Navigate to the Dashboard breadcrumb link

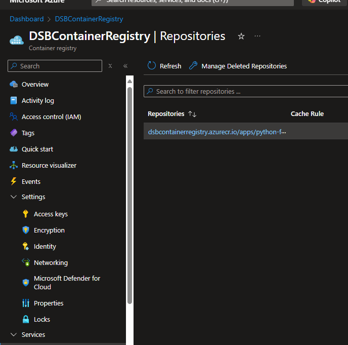[x=27, y=19]
